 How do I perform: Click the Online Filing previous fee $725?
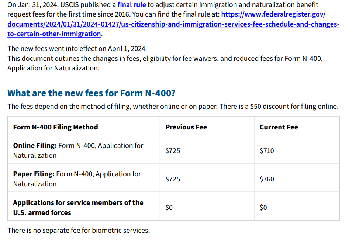[173, 151]
